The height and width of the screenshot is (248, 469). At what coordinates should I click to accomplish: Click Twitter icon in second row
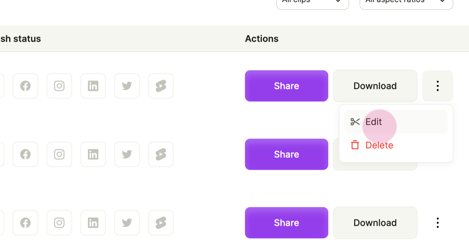point(127,154)
